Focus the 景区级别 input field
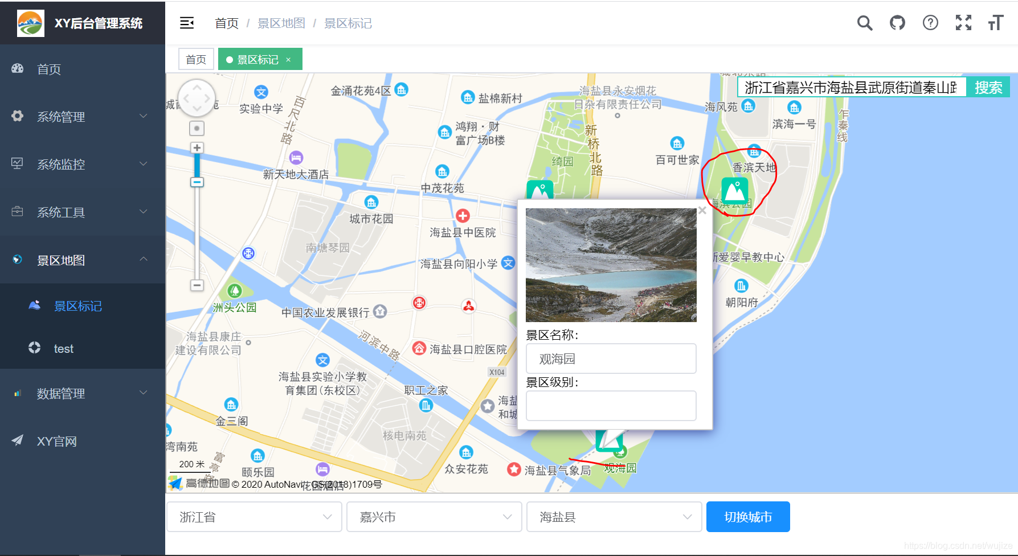The image size is (1018, 556). [x=611, y=406]
